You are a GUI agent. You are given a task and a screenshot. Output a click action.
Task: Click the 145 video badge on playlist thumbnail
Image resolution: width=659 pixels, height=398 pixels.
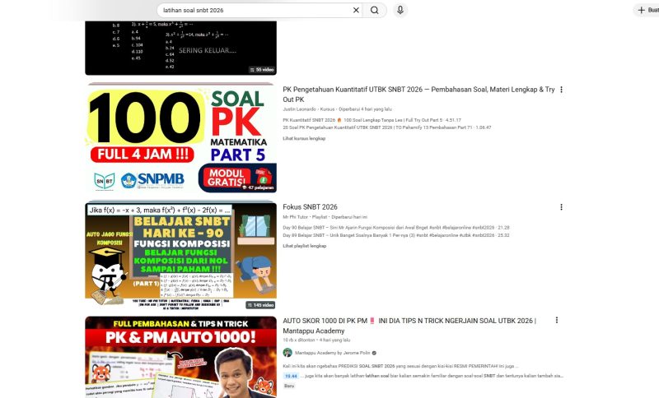[261, 305]
